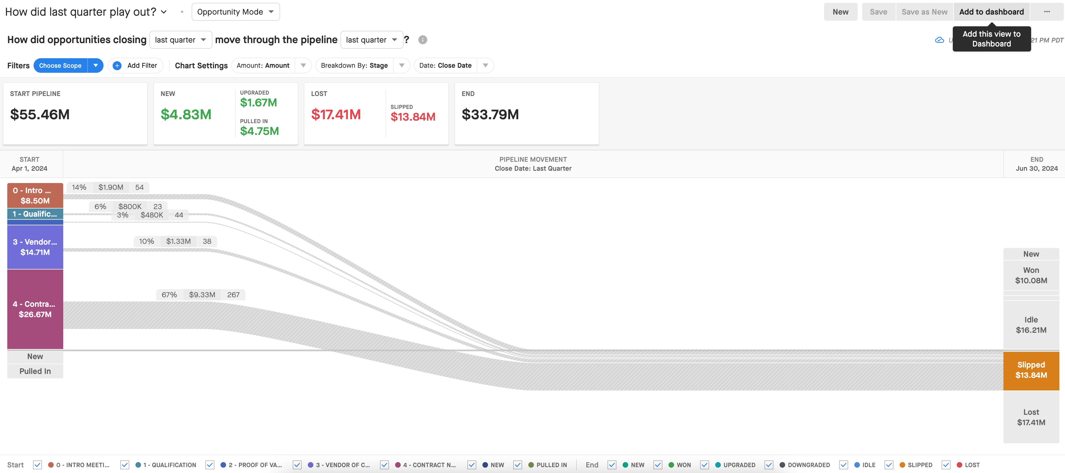Click the funnel icon next to Breakdown By Stage
The image size is (1065, 473).
402,65
